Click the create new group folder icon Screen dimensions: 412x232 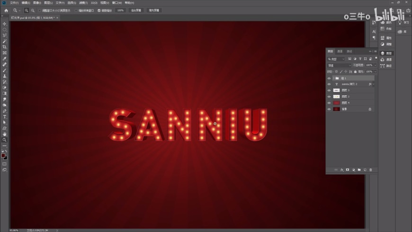[x=359, y=170]
